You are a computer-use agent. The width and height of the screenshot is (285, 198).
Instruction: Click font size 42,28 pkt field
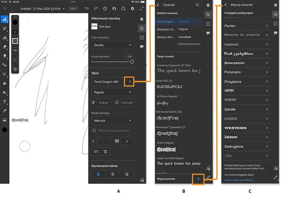click(x=103, y=103)
